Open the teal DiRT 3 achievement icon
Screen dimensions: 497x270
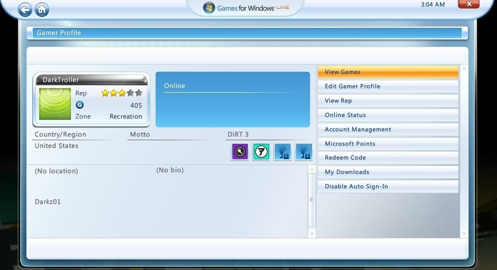click(261, 152)
